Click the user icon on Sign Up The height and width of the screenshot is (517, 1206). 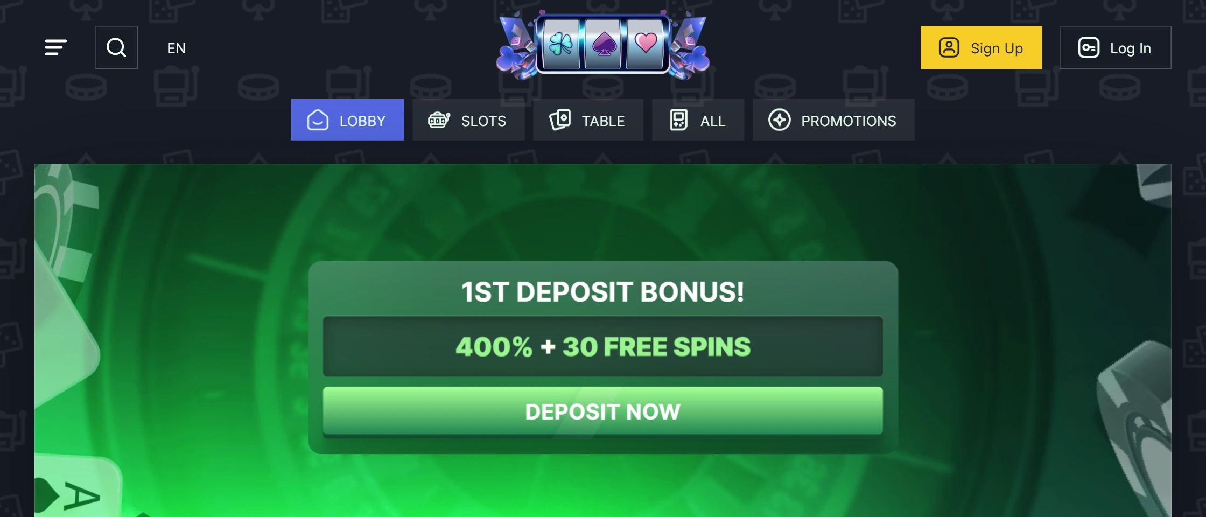(949, 47)
